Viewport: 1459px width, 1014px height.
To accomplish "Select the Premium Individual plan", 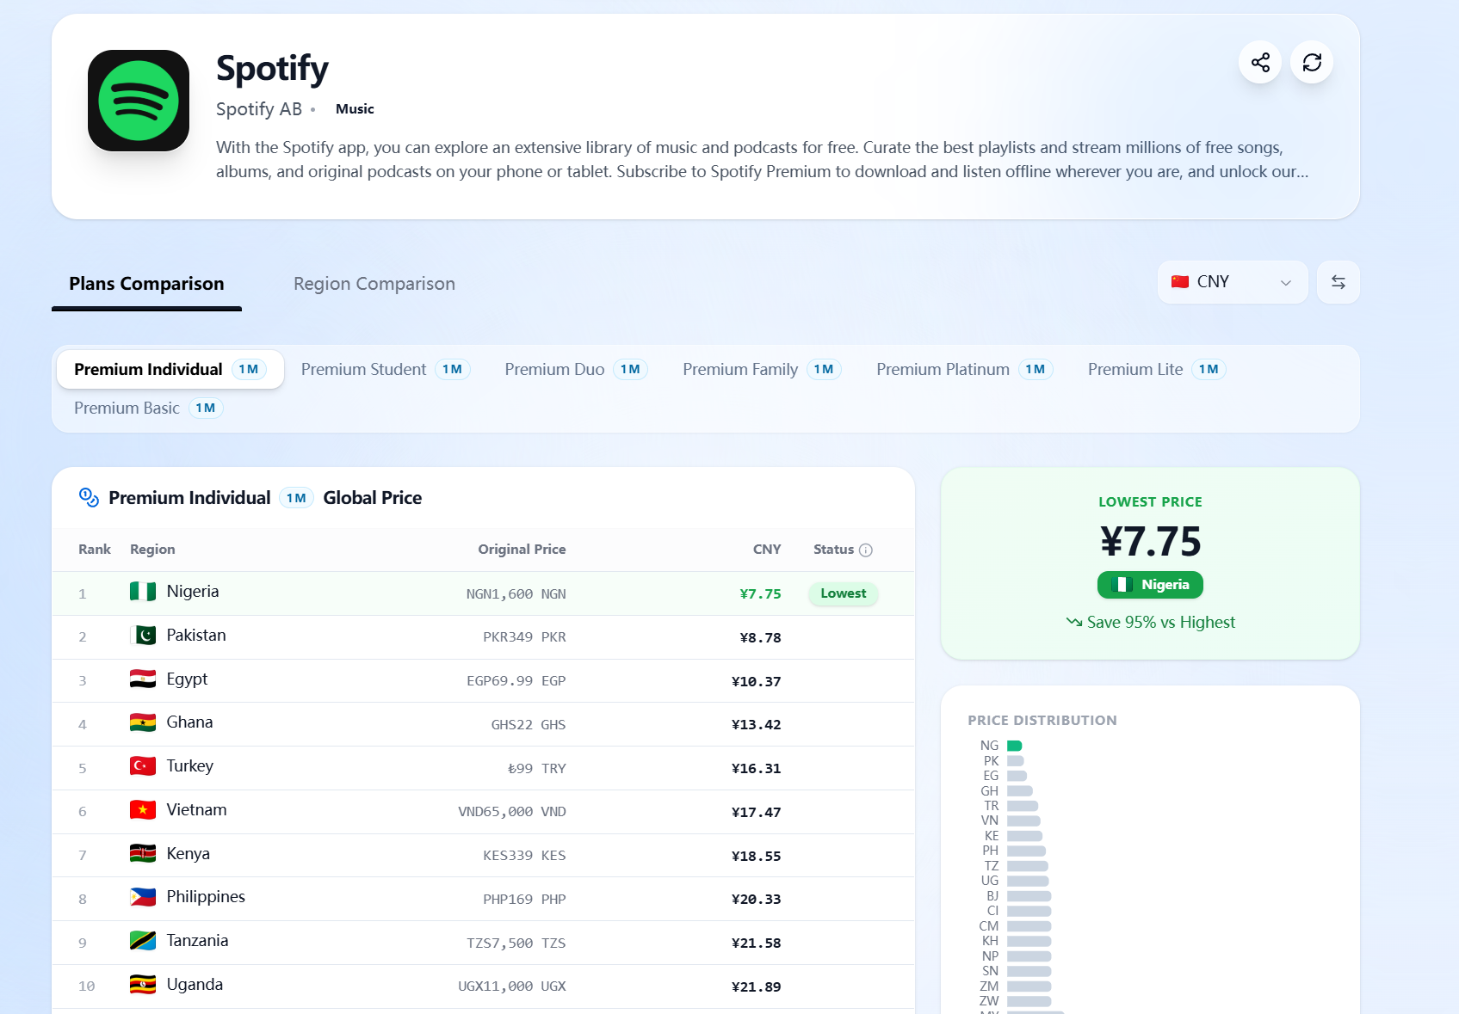I will click(x=170, y=369).
